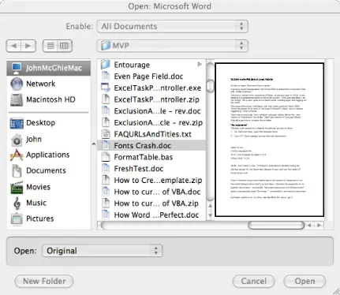
Task: Click the ExclusionA...cle - rev.zip icon
Action: click(x=106, y=122)
